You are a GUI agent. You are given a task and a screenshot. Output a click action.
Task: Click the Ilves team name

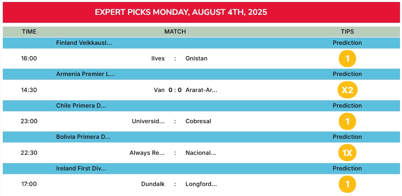(158, 58)
